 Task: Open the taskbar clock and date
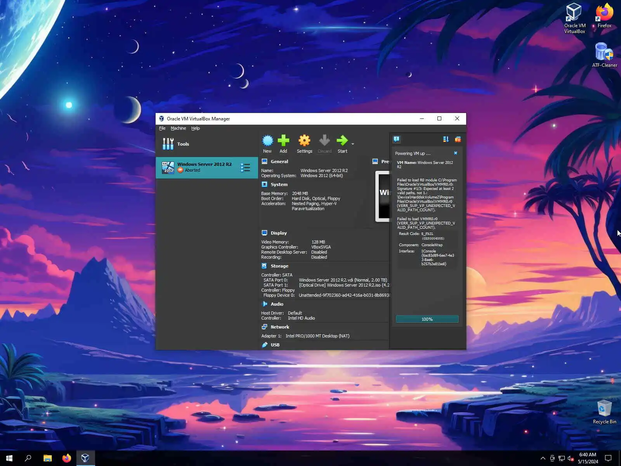click(588, 458)
